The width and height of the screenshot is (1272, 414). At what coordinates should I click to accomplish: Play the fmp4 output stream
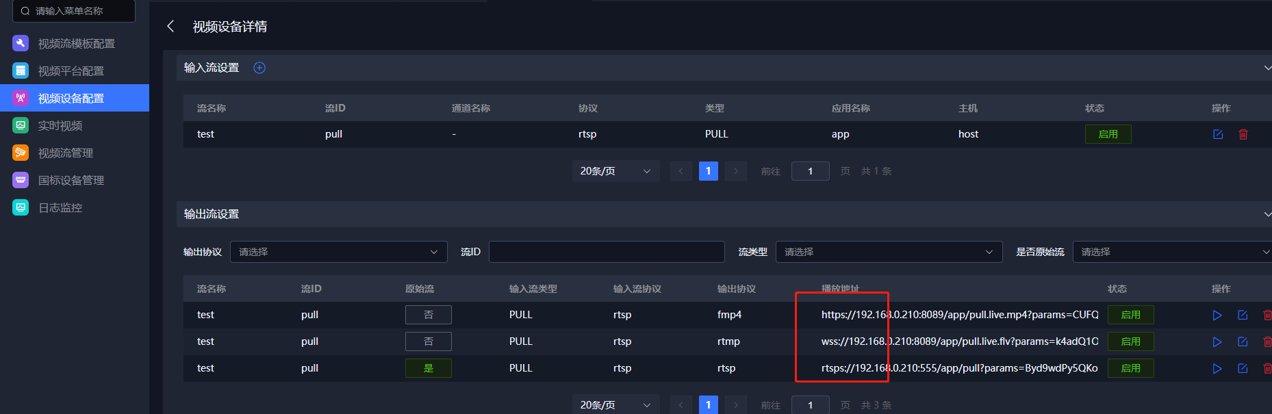1217,315
